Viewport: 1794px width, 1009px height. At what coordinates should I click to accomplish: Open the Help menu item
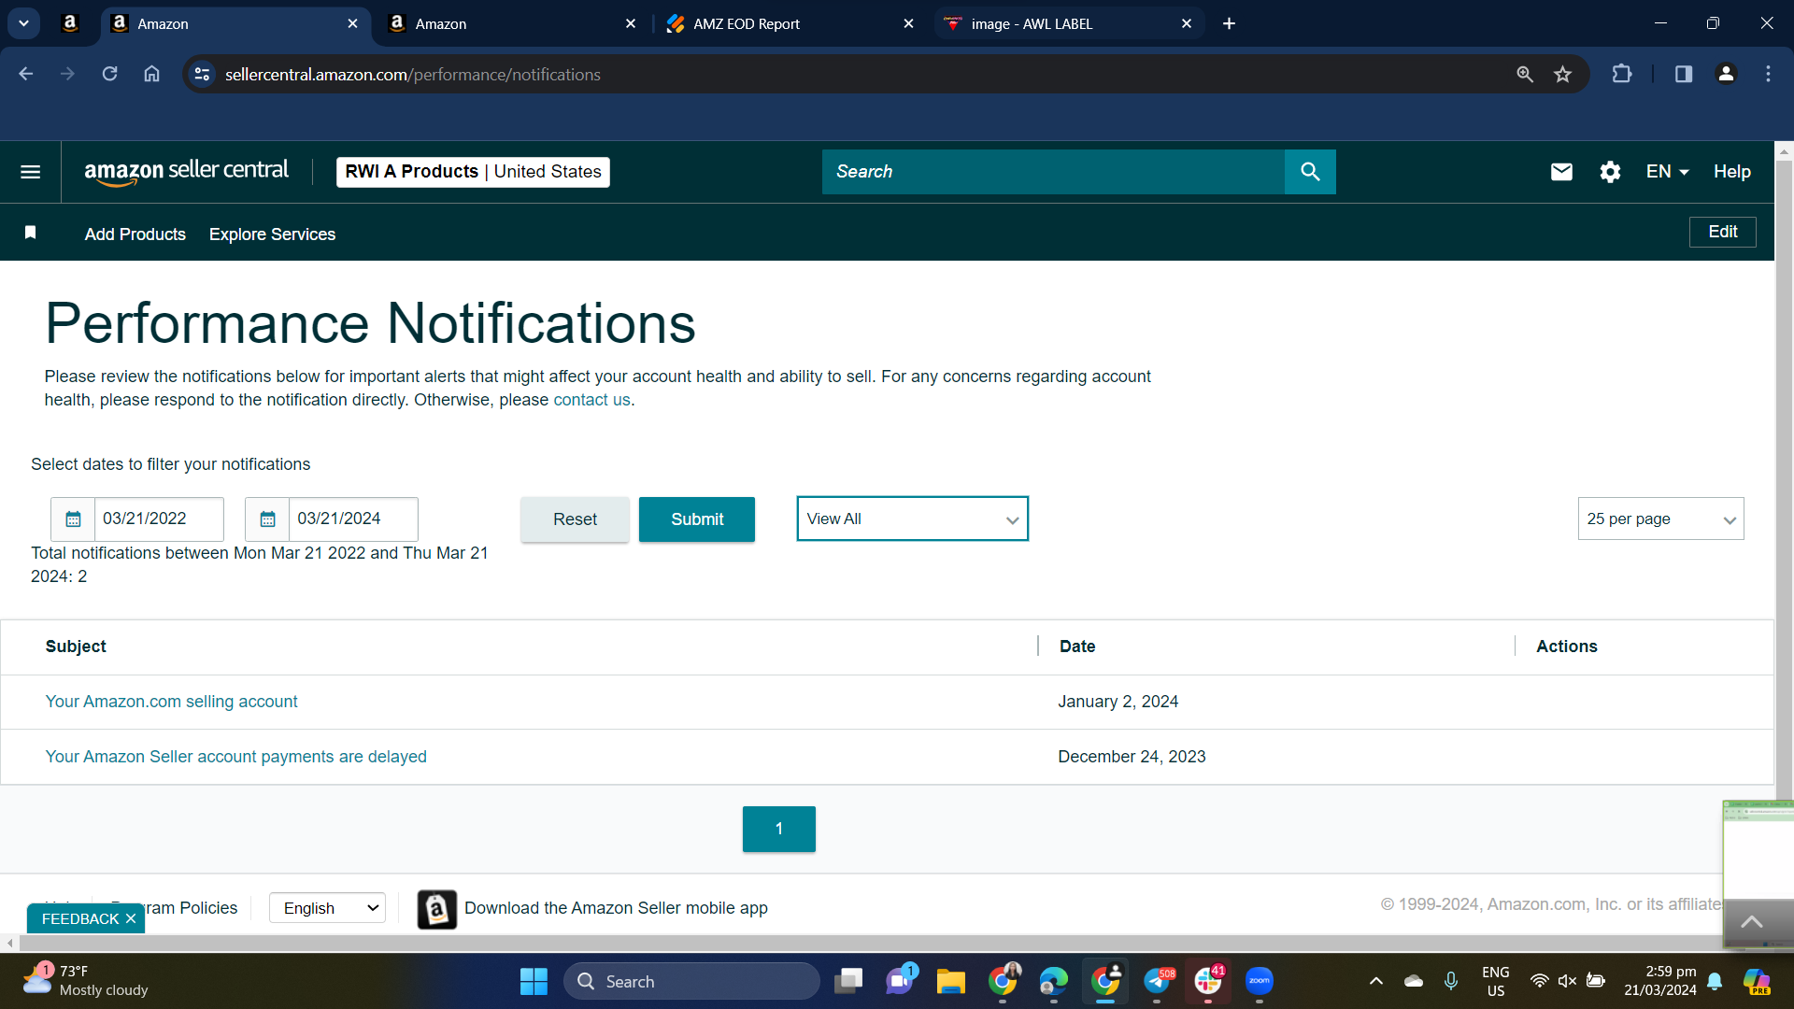pos(1732,172)
